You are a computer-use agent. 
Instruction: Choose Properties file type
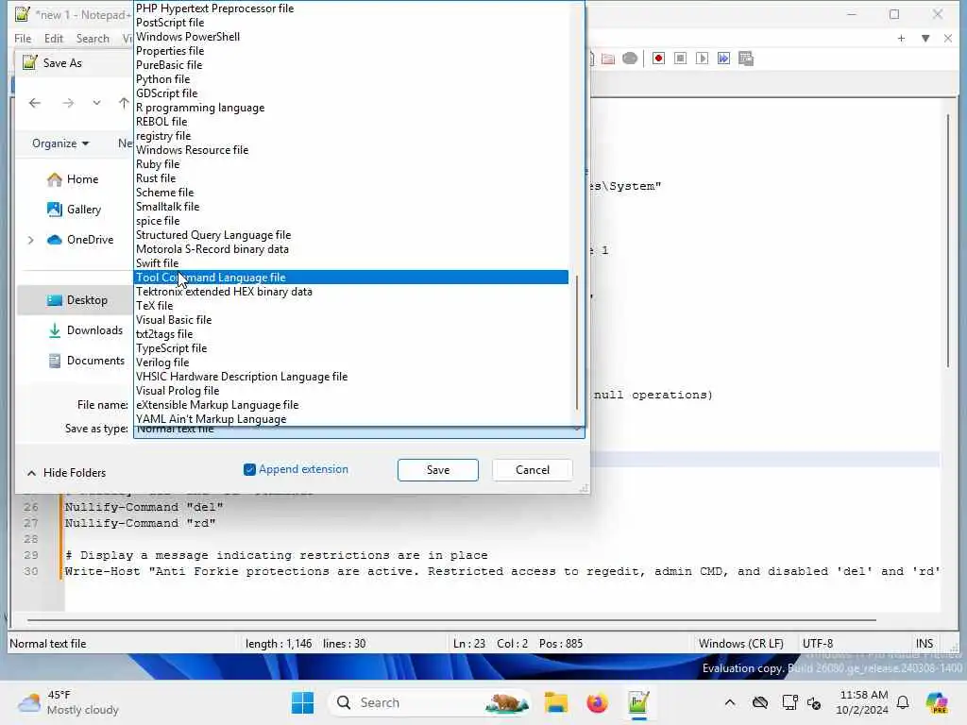click(x=351, y=51)
